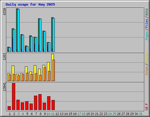The width and height of the screenshot is (150, 117).
Task: Click the red "KB F" legend label
Action: 147,107
